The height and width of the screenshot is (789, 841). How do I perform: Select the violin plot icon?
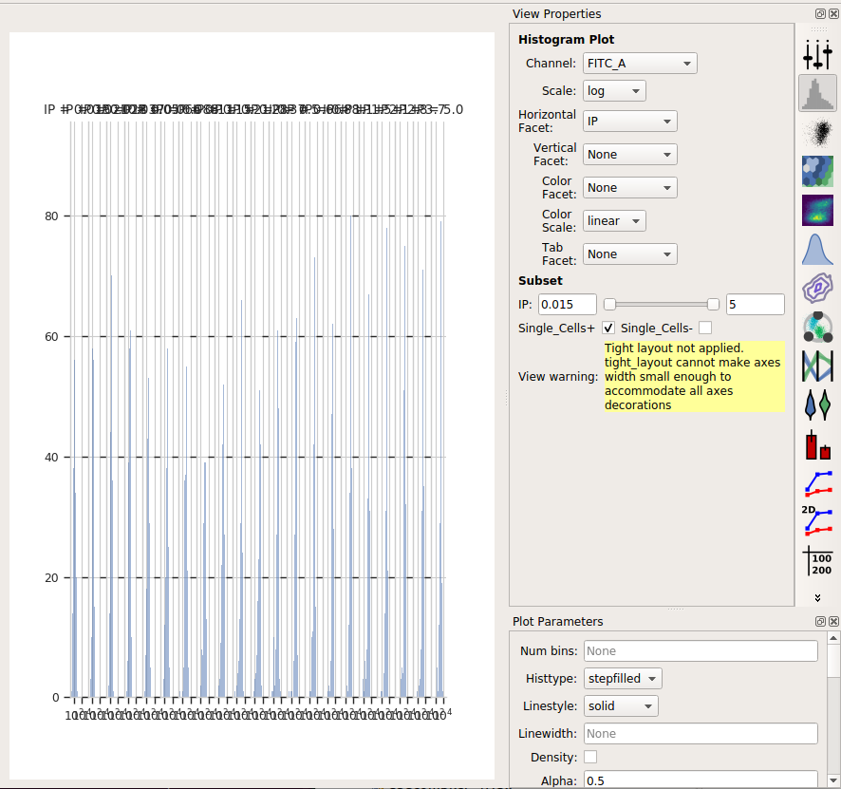(x=817, y=404)
